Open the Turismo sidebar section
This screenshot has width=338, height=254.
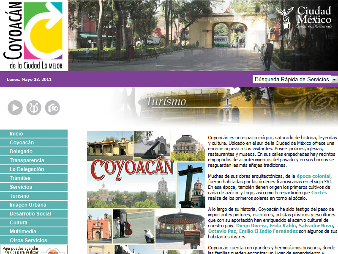(19, 196)
